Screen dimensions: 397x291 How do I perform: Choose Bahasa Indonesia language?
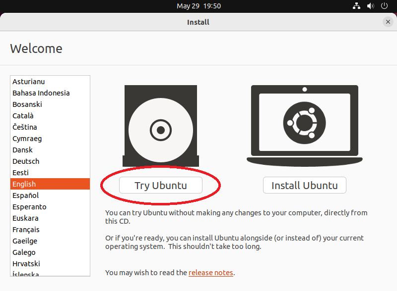[x=50, y=93]
